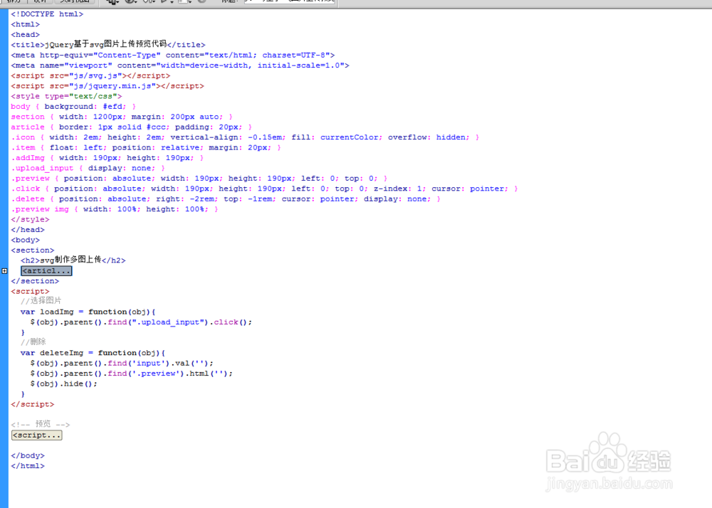712x508 pixels.
Task: Click the find('input').val('') line
Action: coord(122,364)
